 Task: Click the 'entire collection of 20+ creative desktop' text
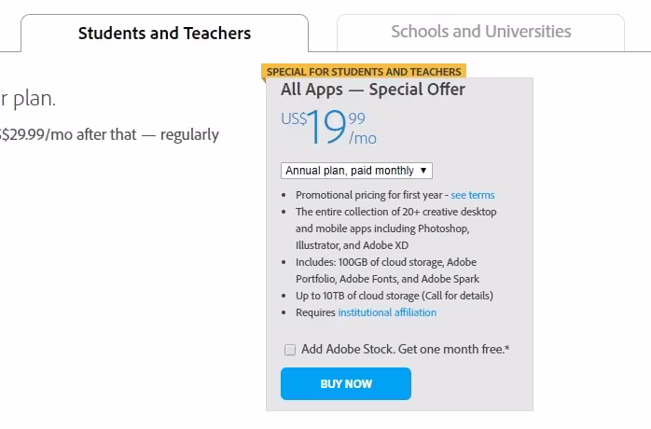[x=396, y=212]
